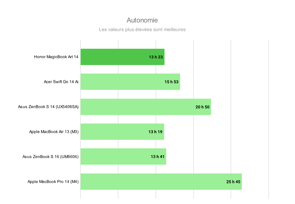295x204 pixels.
Task: Click the dark green Honor MagicBook bar
Action: pos(115,57)
